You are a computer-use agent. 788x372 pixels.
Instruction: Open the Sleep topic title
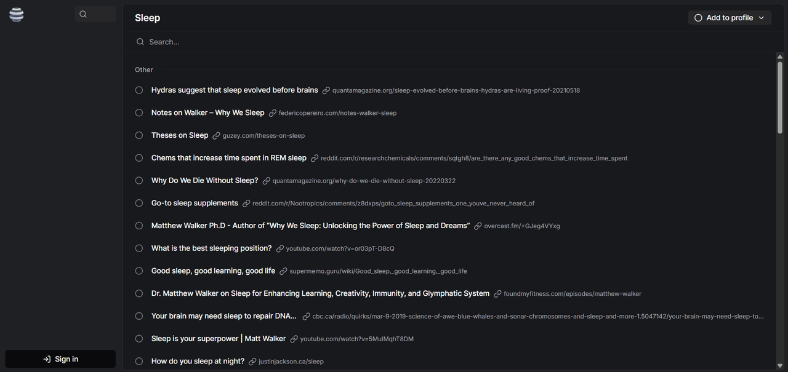148,18
